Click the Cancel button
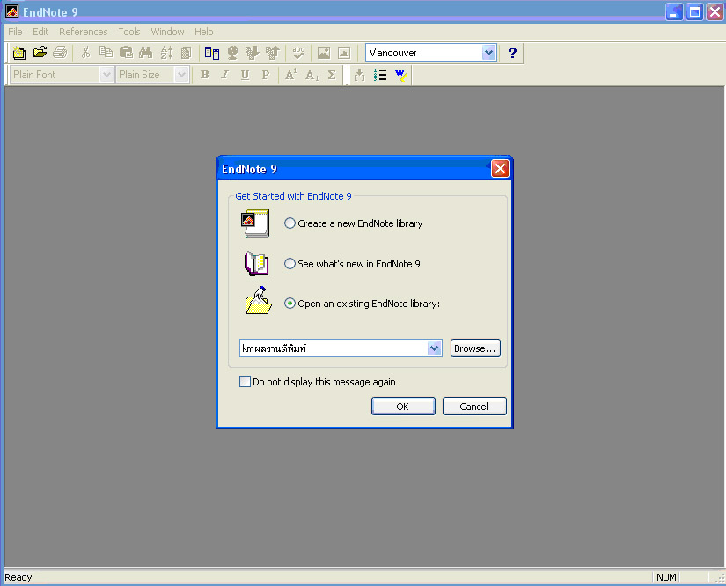Screen dimensions: 726x586 (474, 406)
